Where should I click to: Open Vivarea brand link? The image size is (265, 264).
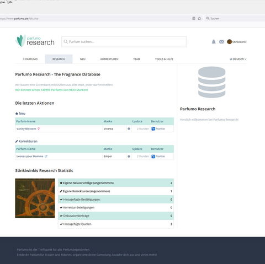[108, 129]
